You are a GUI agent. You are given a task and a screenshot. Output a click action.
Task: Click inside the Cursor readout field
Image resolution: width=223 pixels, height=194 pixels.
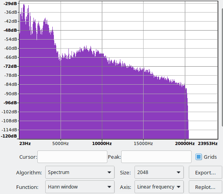click(x=72, y=157)
